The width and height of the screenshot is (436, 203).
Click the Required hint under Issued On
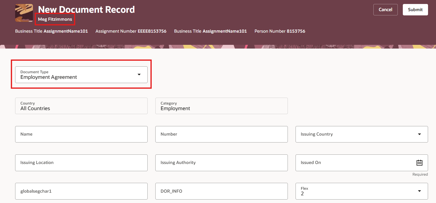(x=420, y=174)
